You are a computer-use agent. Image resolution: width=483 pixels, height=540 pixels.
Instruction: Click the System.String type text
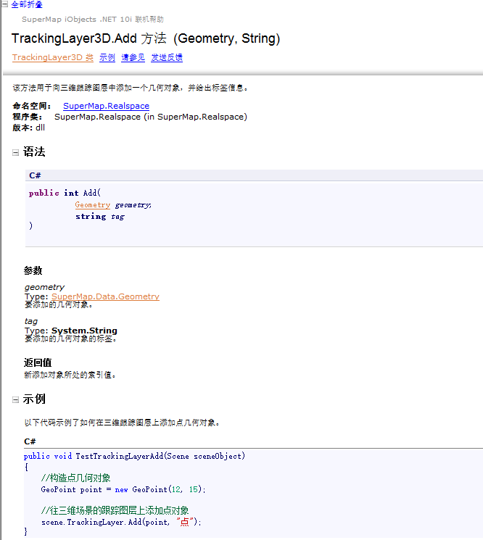point(84,331)
